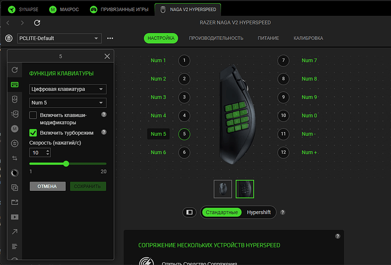Click the Сохранить button

click(x=88, y=186)
